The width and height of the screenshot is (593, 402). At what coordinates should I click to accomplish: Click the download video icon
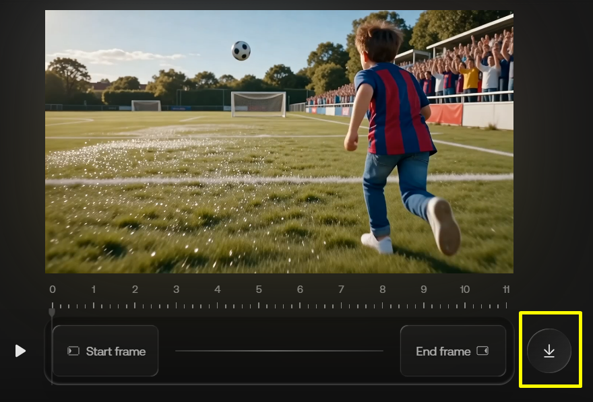[549, 351]
